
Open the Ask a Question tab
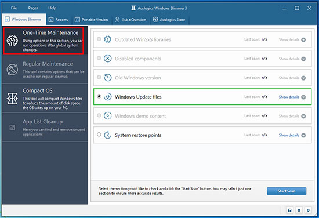pyautogui.click(x=131, y=20)
